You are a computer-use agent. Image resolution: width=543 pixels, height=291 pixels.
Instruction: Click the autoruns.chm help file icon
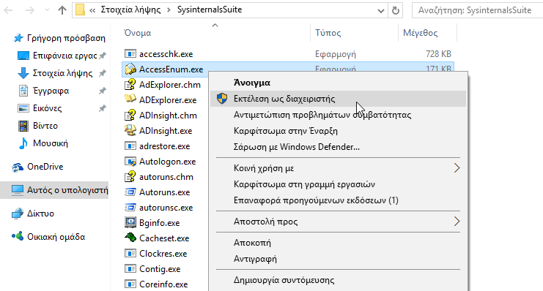(130, 177)
